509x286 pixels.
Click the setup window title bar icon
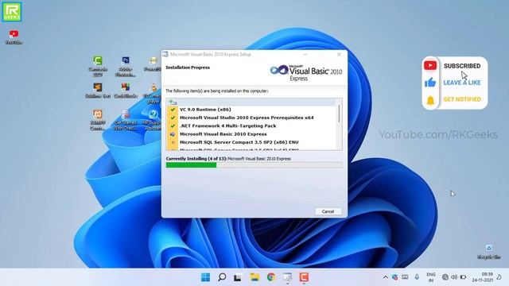coord(165,54)
